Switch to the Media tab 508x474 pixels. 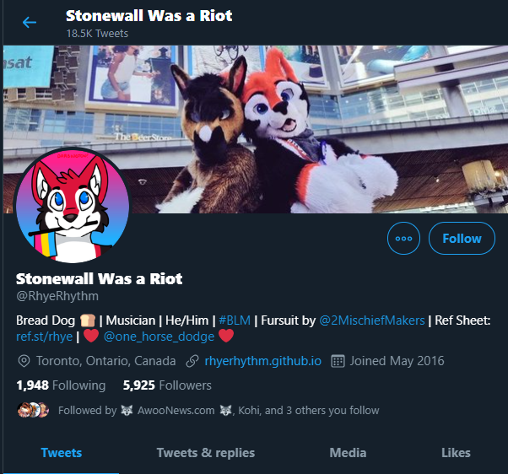tap(348, 453)
